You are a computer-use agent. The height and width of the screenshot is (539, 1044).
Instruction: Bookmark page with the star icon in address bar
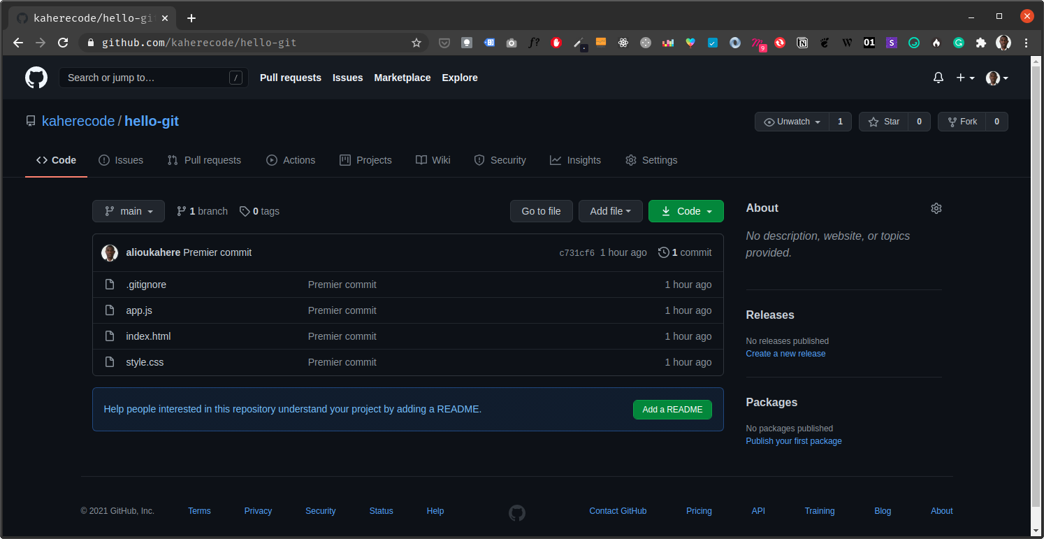click(x=416, y=43)
